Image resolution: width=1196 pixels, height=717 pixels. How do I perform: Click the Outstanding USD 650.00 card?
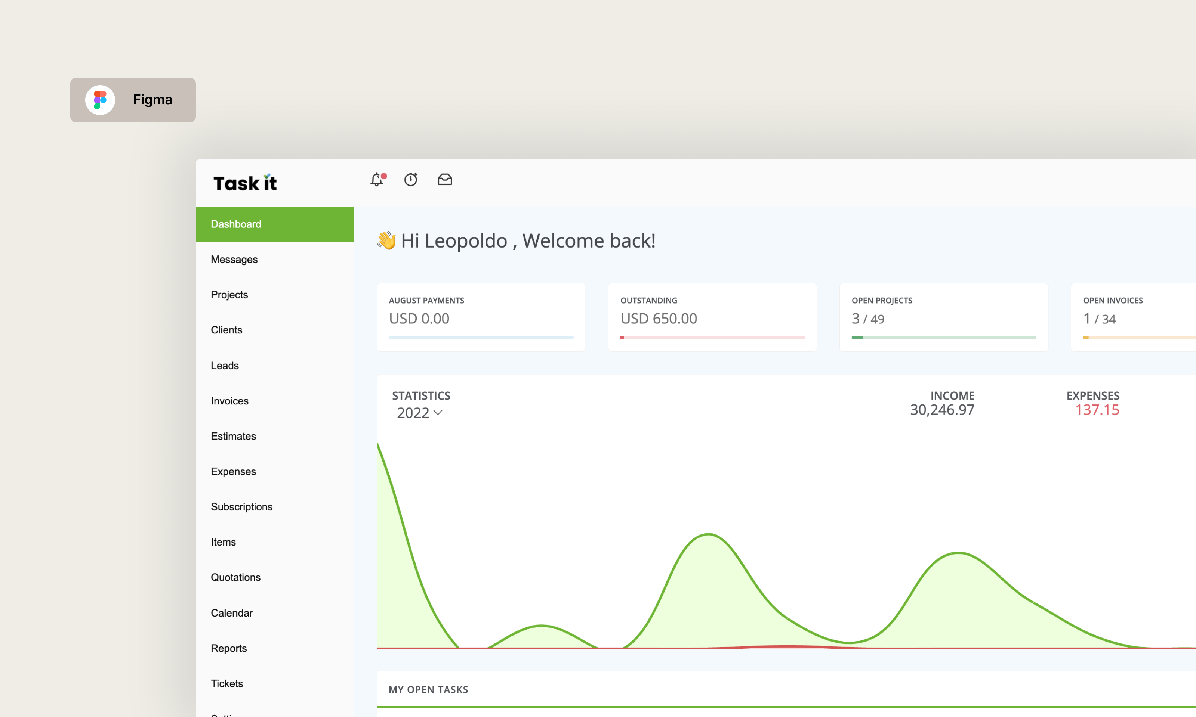tap(713, 317)
